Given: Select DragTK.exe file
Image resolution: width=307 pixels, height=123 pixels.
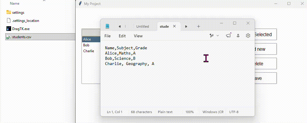Looking at the screenshot, I should click(21, 29).
